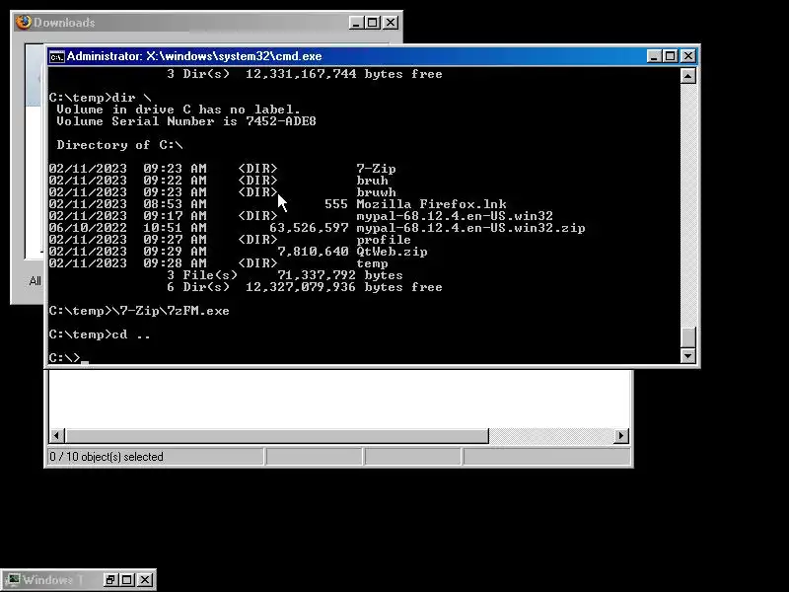Click the cmd.exe window title bar text
The image size is (789, 592).
(194, 56)
